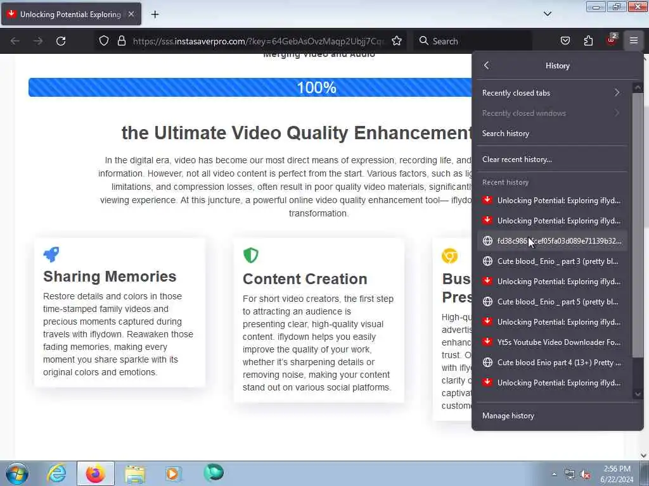This screenshot has height=486, width=649.
Task: Click the site security padlock icon
Action: click(121, 41)
